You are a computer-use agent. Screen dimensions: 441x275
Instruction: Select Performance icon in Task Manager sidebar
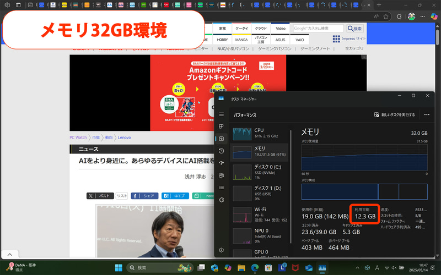pyautogui.click(x=222, y=139)
